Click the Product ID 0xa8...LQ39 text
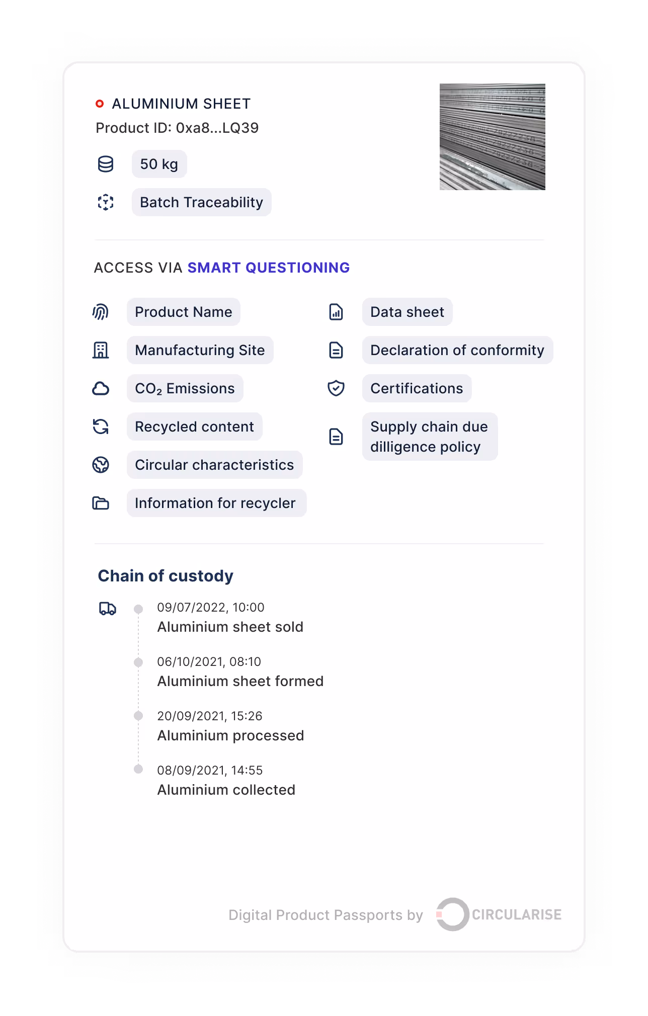Viewport: 648px width, 1016px height. (177, 128)
